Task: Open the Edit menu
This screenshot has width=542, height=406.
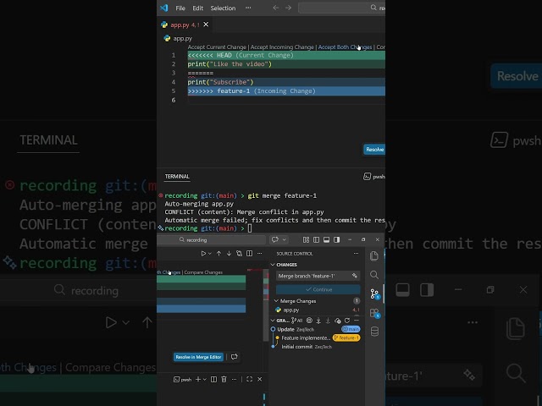Action: (x=197, y=8)
